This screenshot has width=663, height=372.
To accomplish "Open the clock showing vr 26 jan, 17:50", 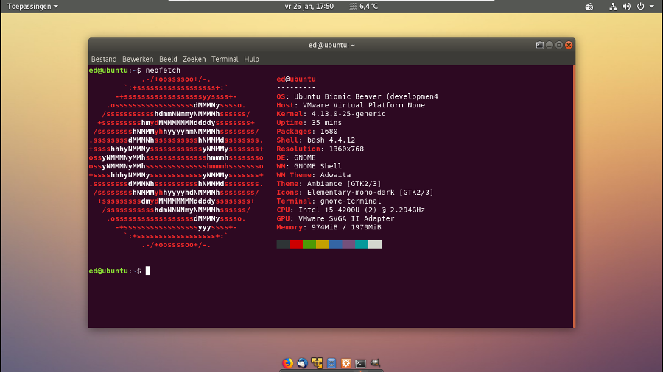I will [309, 7].
